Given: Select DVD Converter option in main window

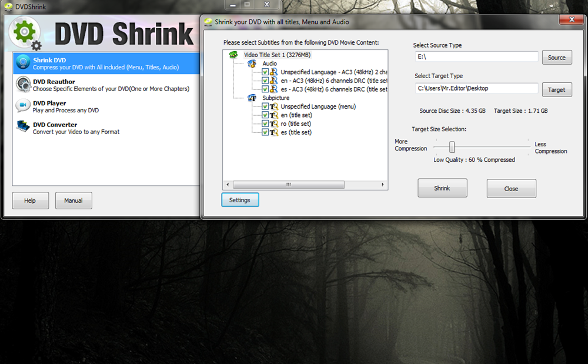Looking at the screenshot, I should point(106,128).
